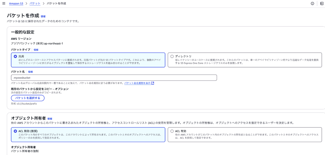Screen dimensions: 325x155
Task: Click the external link icon beside バケット命名規則を表示
Action: click(x=153, y=83)
